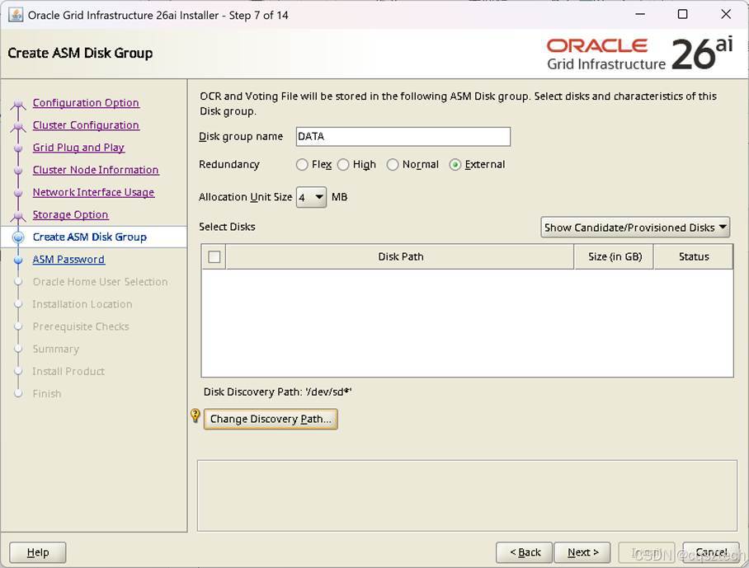Click Status column header
The height and width of the screenshot is (568, 749).
click(694, 256)
